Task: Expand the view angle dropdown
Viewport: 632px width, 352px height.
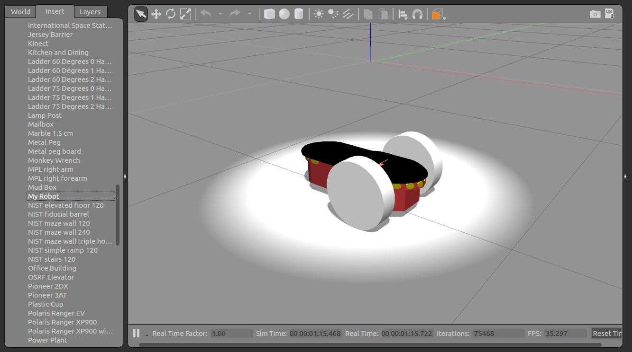Action: (x=439, y=15)
